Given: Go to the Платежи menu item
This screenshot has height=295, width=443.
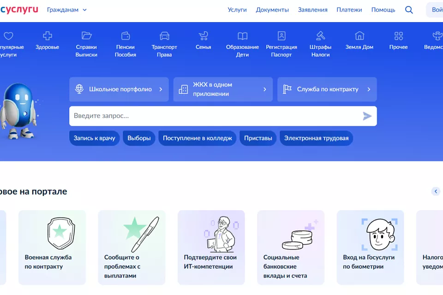Looking at the screenshot, I should pos(349,10).
